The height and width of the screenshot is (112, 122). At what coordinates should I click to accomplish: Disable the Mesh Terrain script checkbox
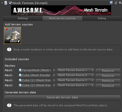pos(10,3)
